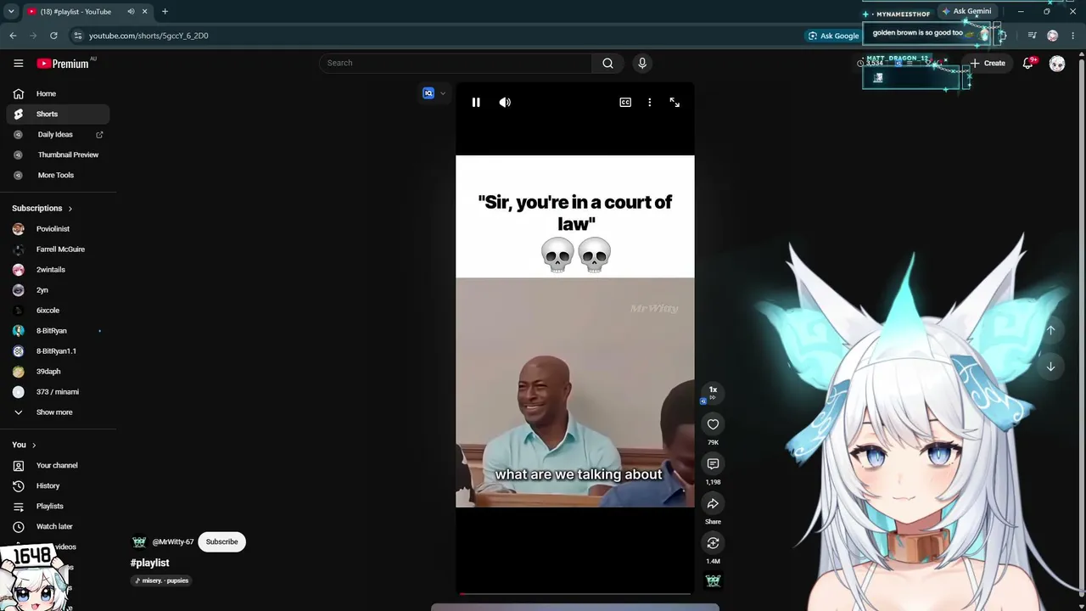
Task: Open History in the sidebar
Action: pos(58,486)
